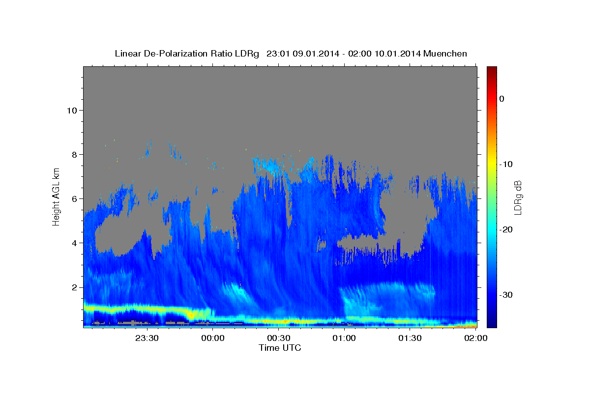Click the dark red top of the colorbar
Viewport: 590px width, 393px height.
[492, 70]
